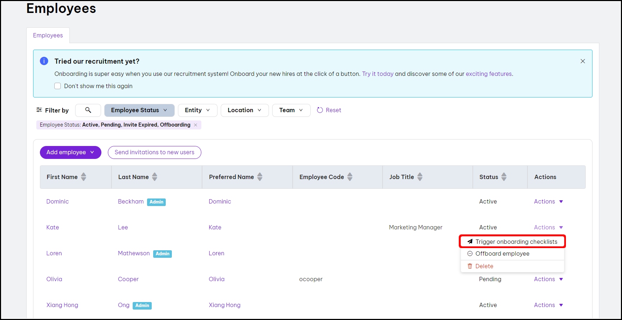This screenshot has width=622, height=320.
Task: Expand the Team filter dropdown
Action: [x=291, y=110]
